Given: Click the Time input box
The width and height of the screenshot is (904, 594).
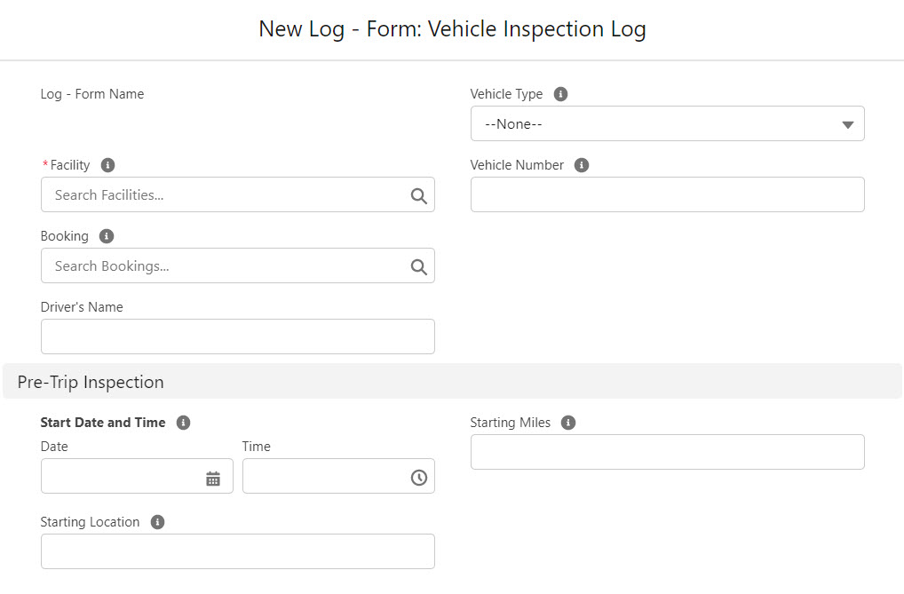Looking at the screenshot, I should 324,476.
